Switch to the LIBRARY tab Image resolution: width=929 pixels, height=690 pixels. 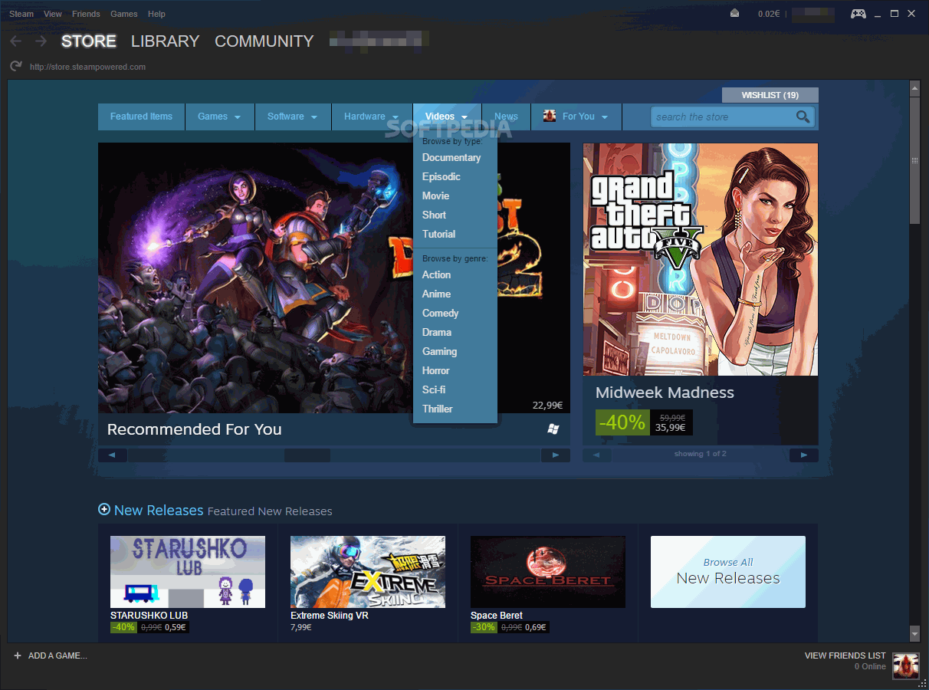coord(165,41)
